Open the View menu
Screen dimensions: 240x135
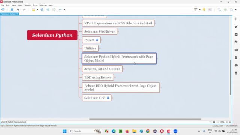tap(13, 5)
